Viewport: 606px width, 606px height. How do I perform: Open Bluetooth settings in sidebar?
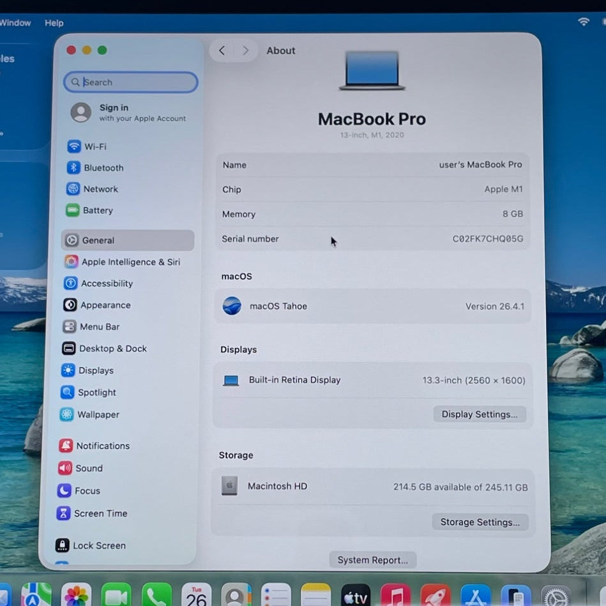click(95, 168)
